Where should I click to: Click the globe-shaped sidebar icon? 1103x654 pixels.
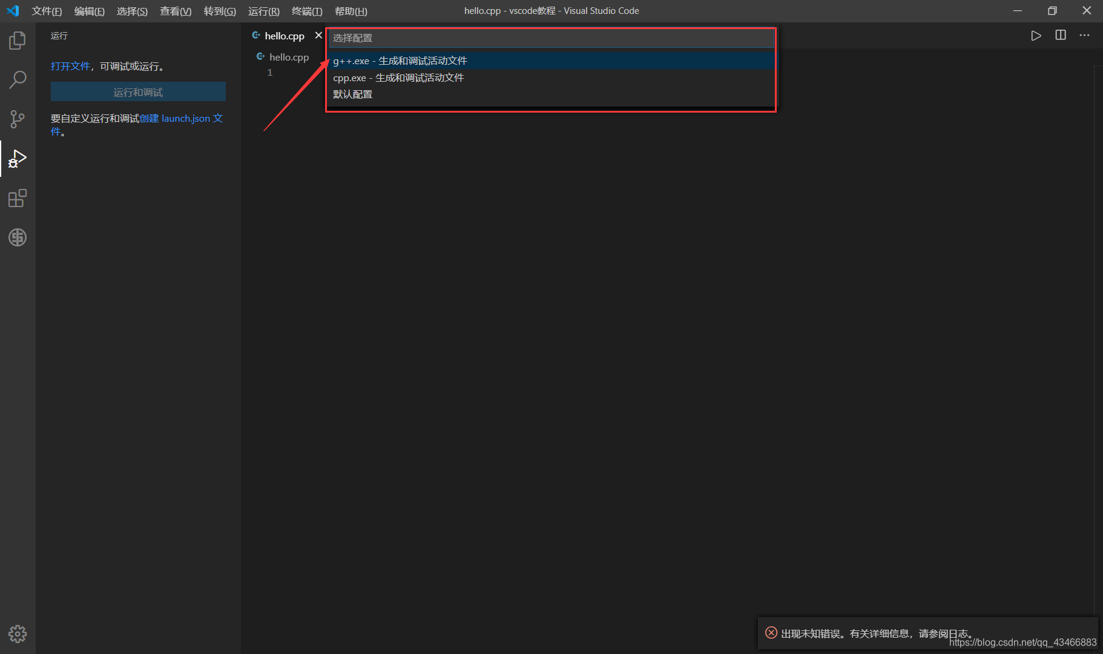[x=17, y=237]
